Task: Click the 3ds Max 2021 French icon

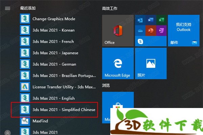Action: 25,42
